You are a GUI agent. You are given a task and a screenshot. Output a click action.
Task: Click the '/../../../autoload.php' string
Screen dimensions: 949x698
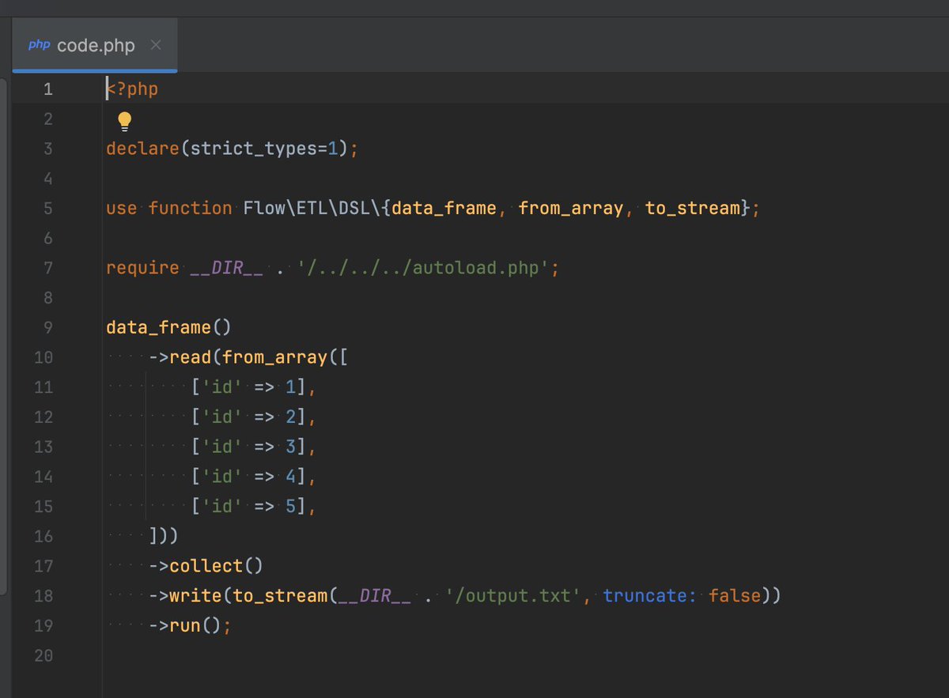[423, 268]
